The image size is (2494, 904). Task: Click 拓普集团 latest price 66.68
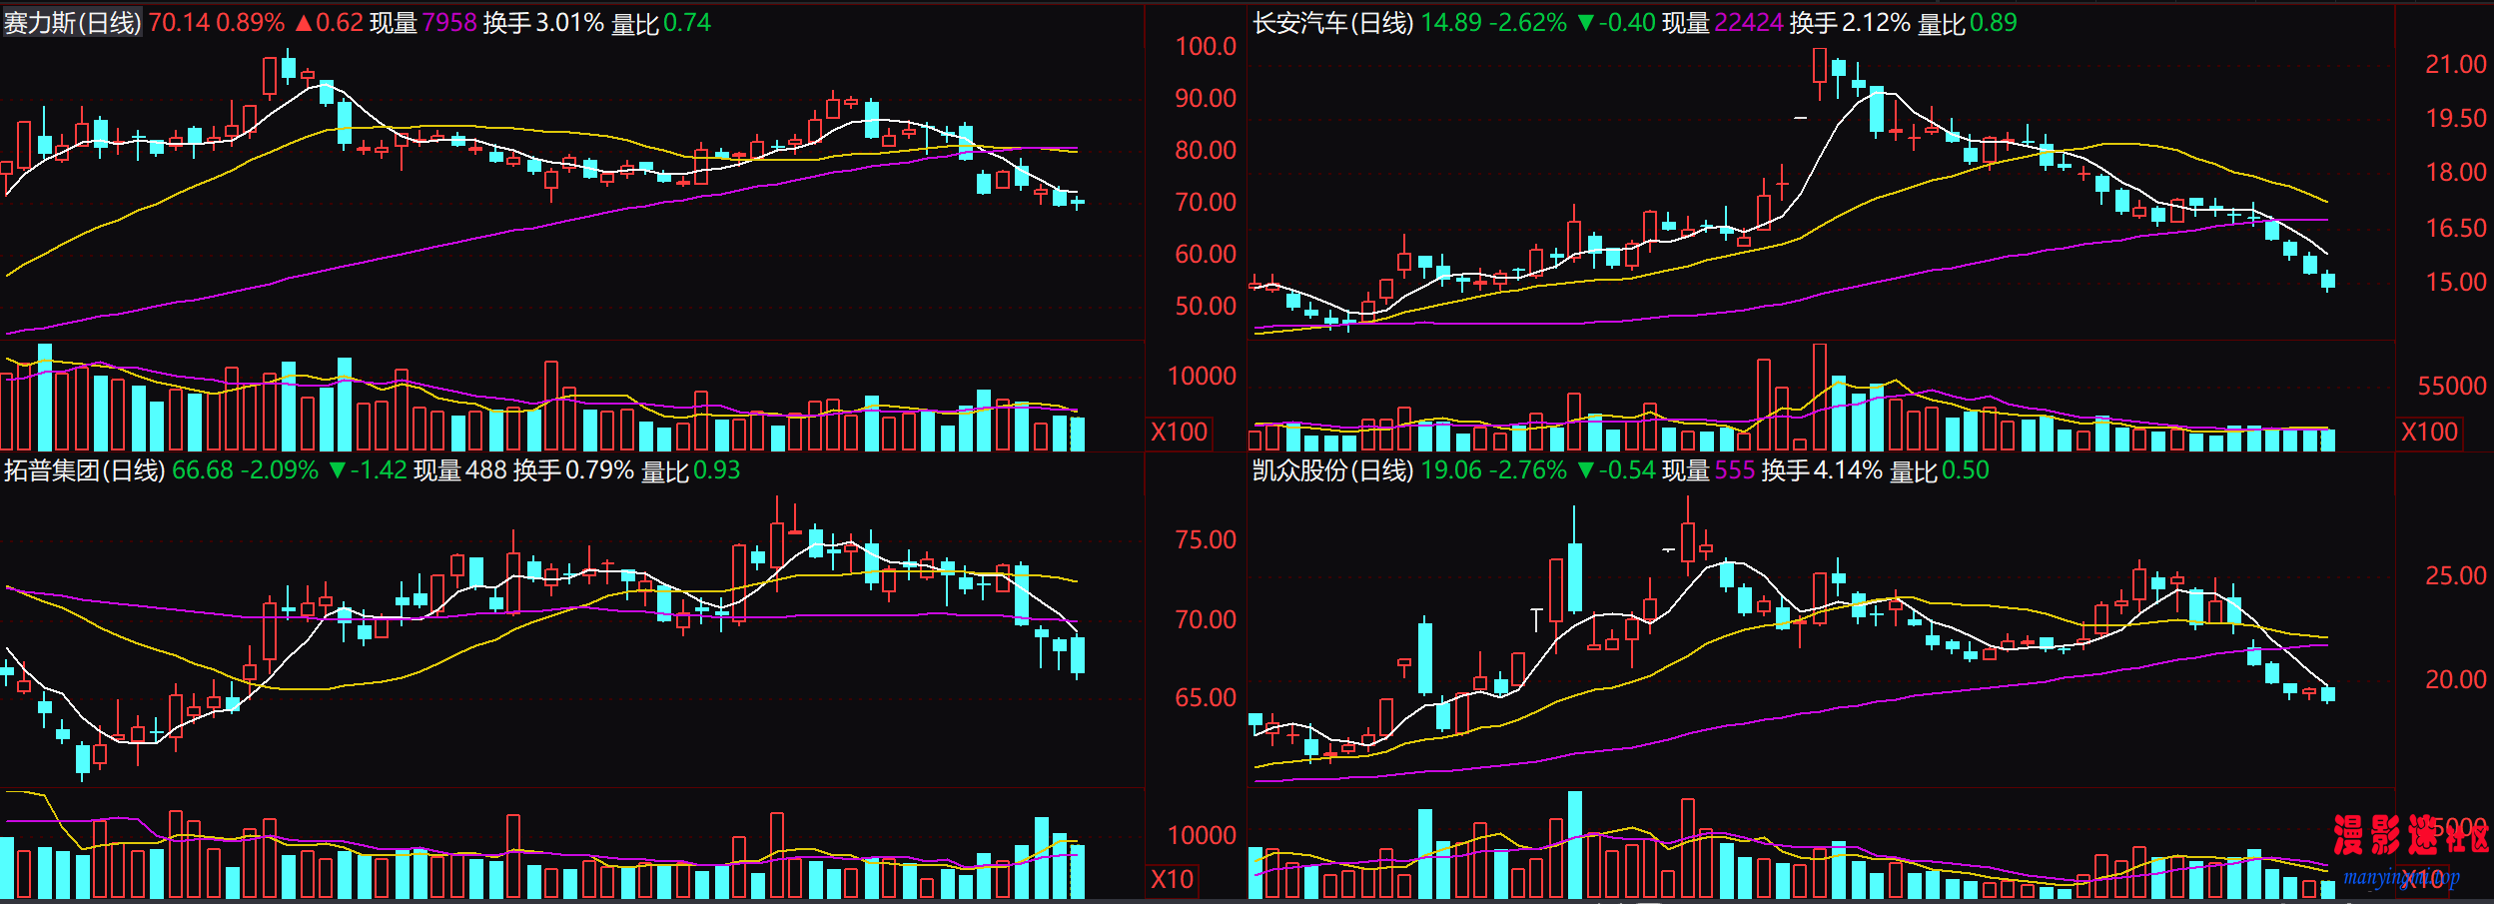(x=203, y=470)
